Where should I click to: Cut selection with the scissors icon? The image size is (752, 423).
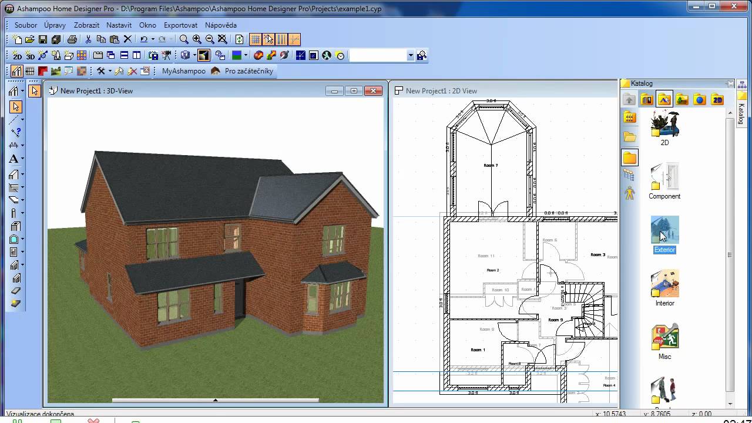point(88,39)
